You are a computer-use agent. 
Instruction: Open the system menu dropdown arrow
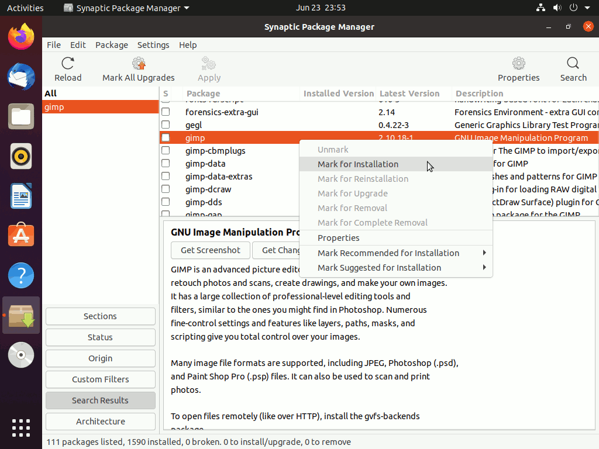[587, 8]
